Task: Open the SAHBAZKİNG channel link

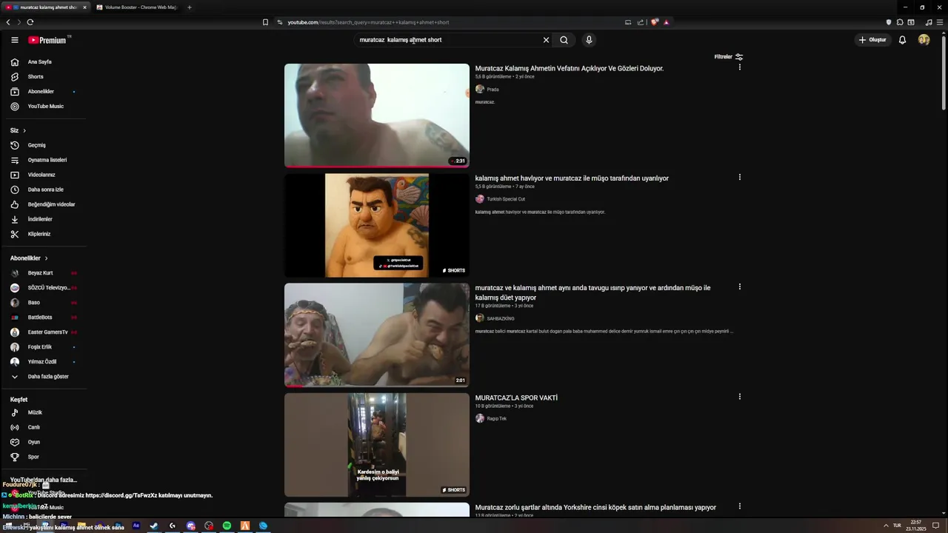Action: click(x=501, y=318)
